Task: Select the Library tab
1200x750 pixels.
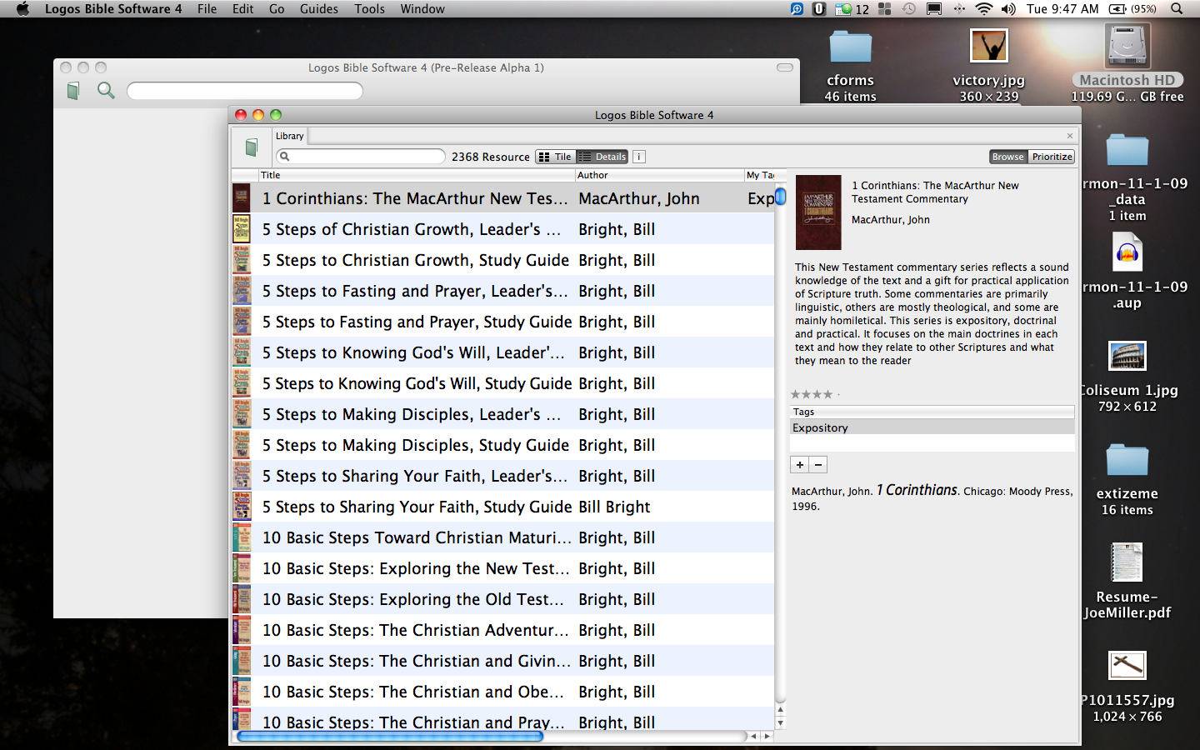Action: (x=290, y=136)
